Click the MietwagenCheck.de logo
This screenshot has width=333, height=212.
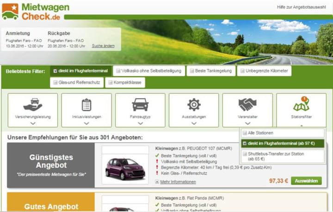tap(36, 12)
